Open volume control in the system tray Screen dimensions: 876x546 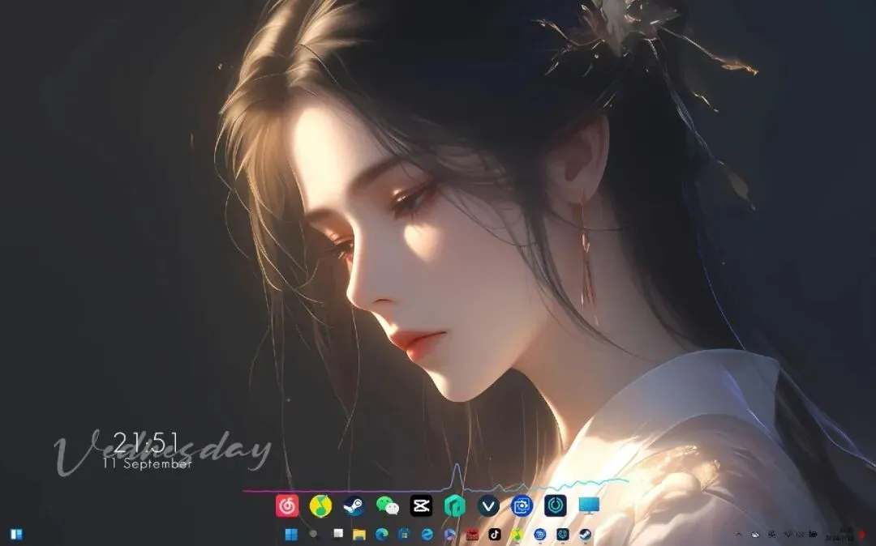click(801, 535)
